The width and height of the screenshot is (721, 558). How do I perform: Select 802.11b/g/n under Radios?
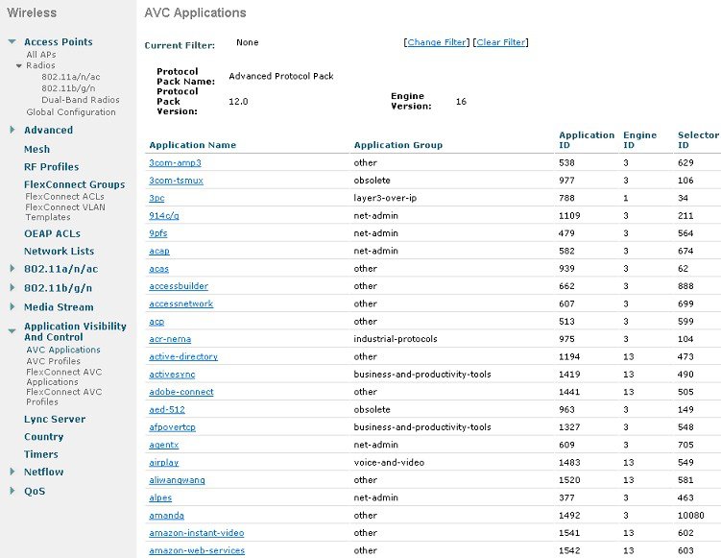[x=68, y=88]
